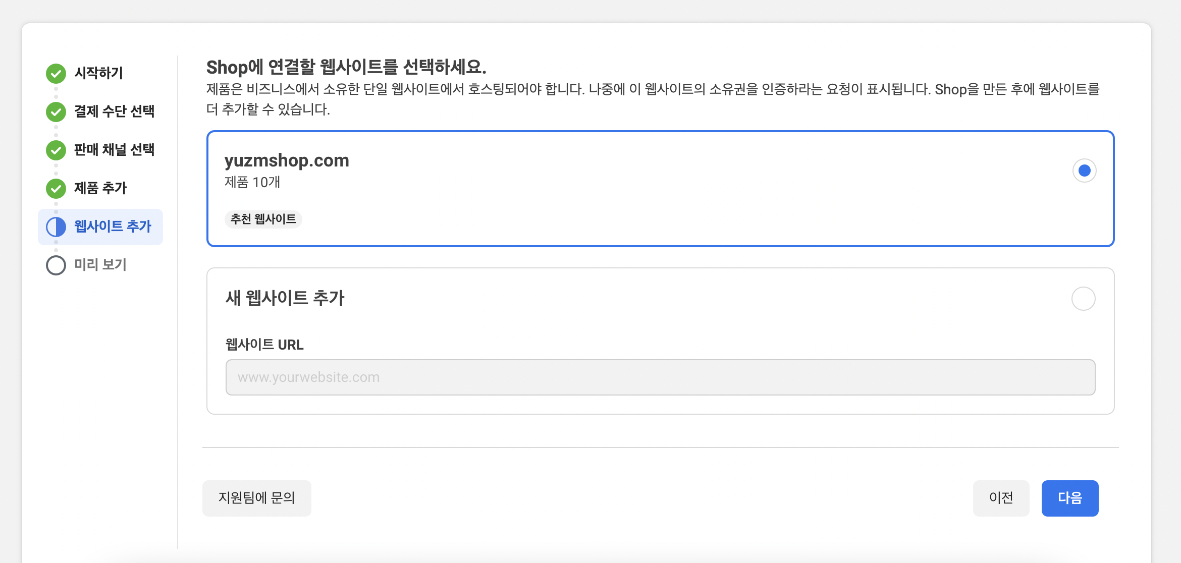Open the 미리 보기 step
This screenshot has height=563, width=1181.
click(100, 265)
